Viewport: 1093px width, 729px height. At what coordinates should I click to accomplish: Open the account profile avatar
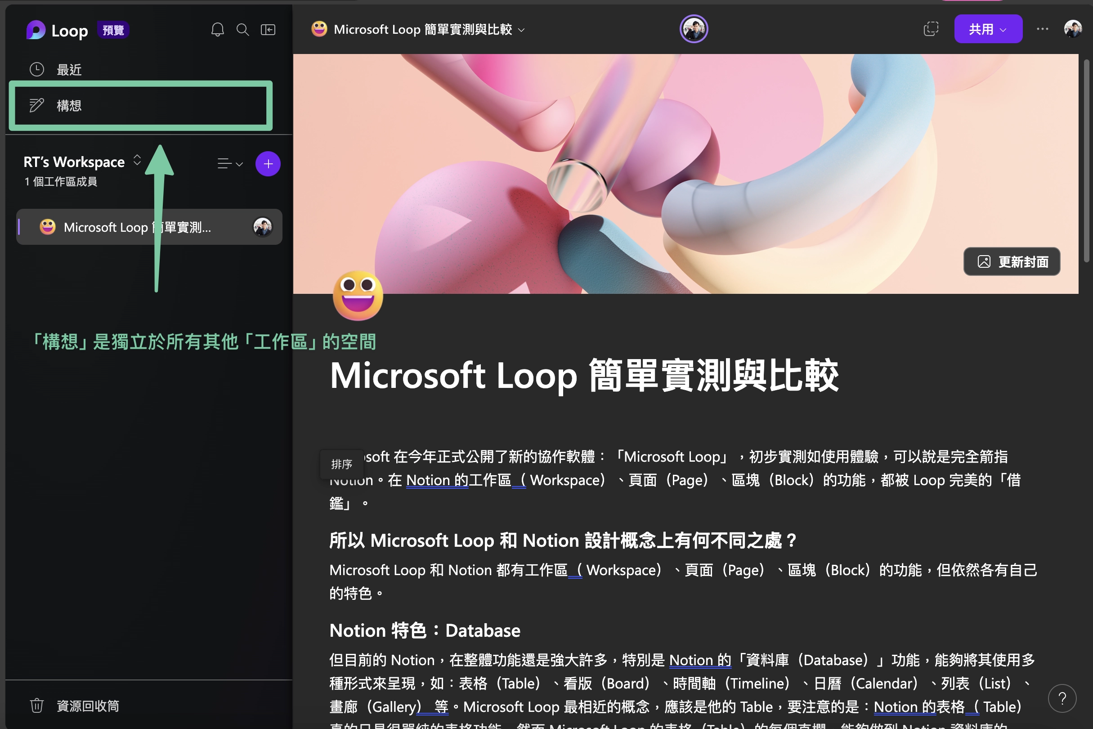point(1073,29)
